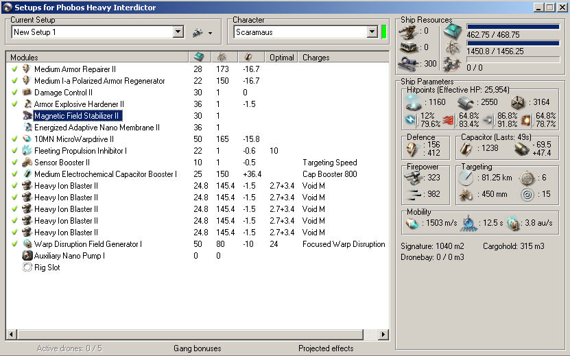Viewport: 570px width, 356px height.
Task: Open the Gang bonuses tab
Action: (197, 348)
